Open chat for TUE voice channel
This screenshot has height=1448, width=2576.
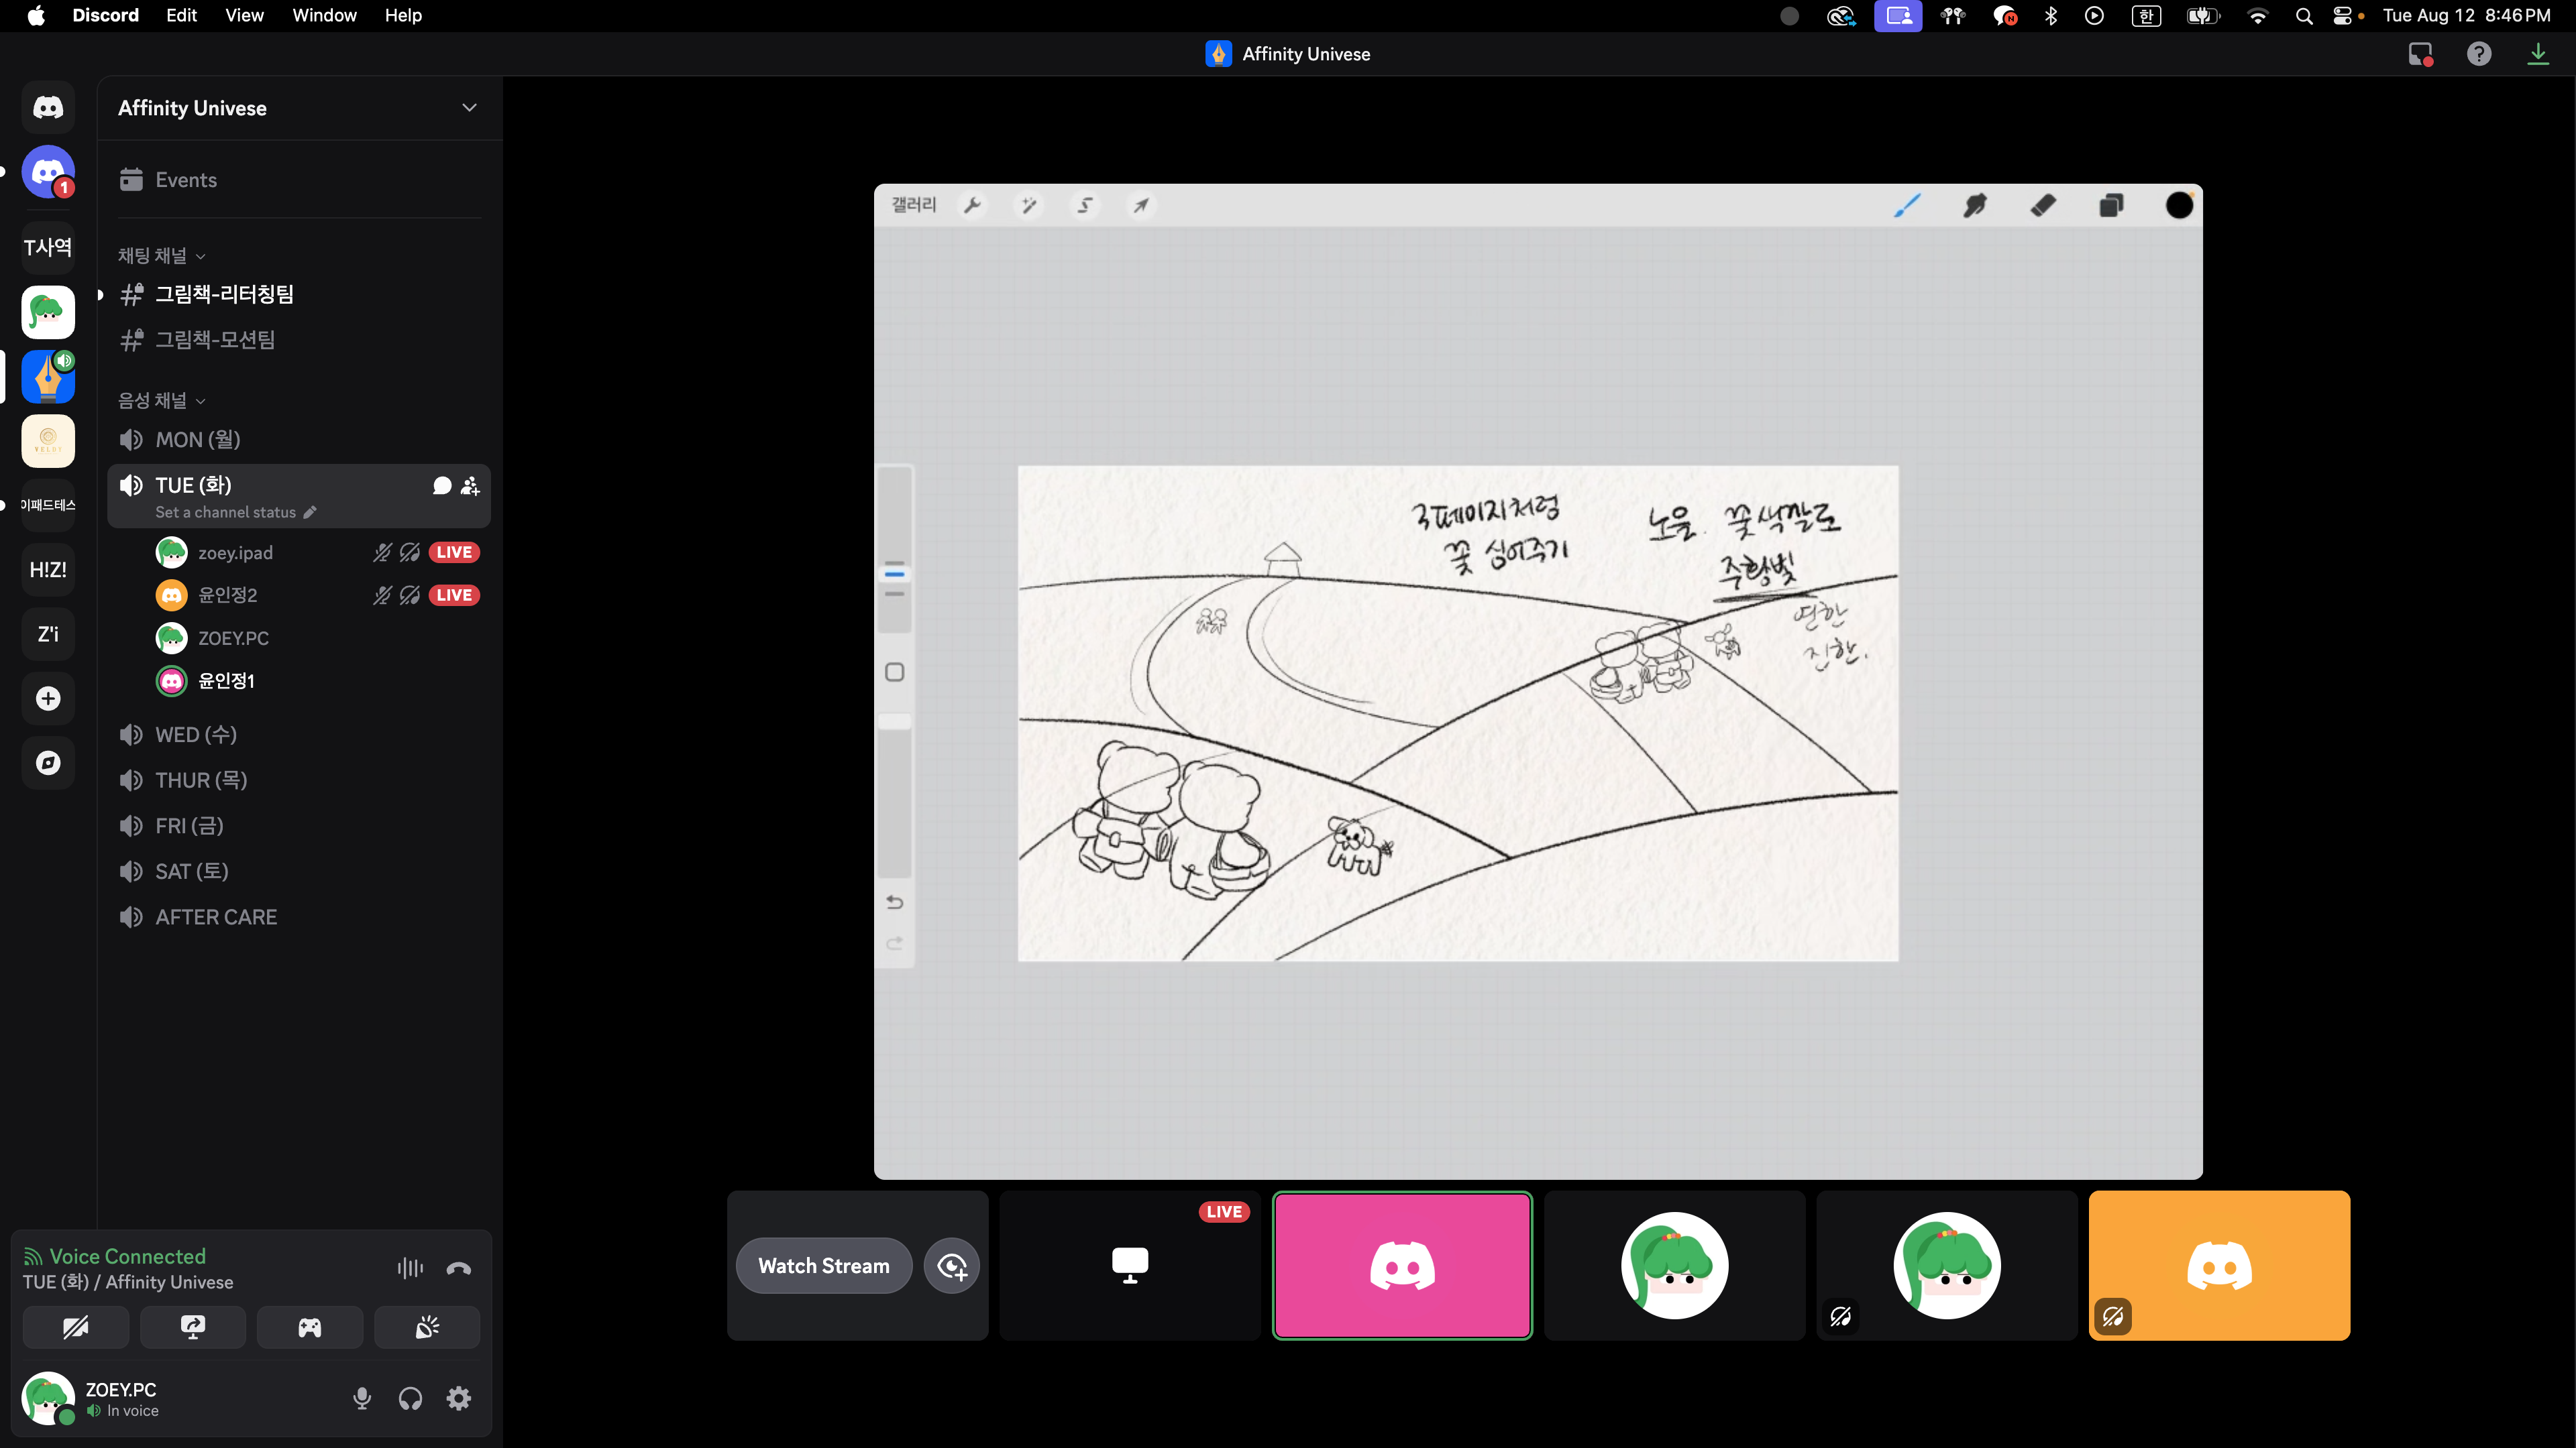442,485
